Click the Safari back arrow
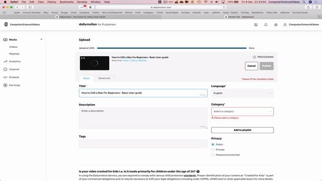322x181 pixels. pos(18,7)
